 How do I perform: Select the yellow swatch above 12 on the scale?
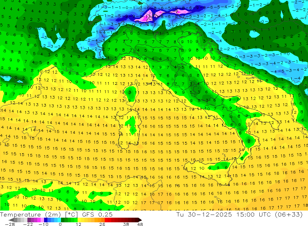coord(79,220)
